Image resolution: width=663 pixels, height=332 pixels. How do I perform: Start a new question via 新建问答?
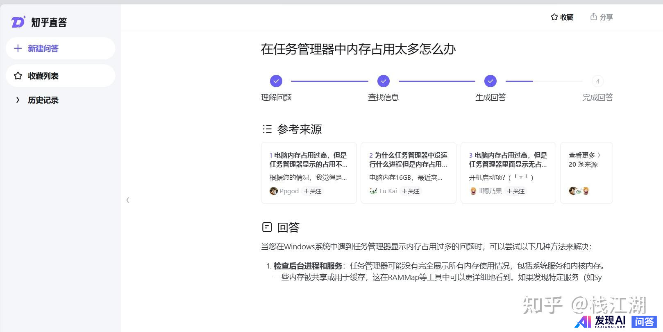click(43, 49)
